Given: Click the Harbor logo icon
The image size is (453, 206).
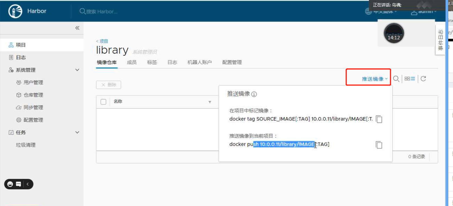Looking at the screenshot, I should 15,11.
